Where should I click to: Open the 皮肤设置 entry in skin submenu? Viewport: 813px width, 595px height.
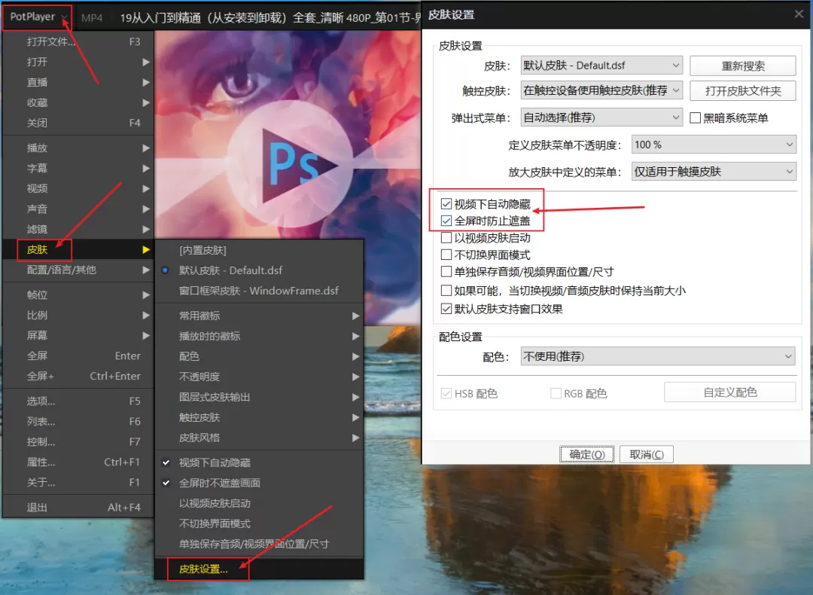[205, 569]
